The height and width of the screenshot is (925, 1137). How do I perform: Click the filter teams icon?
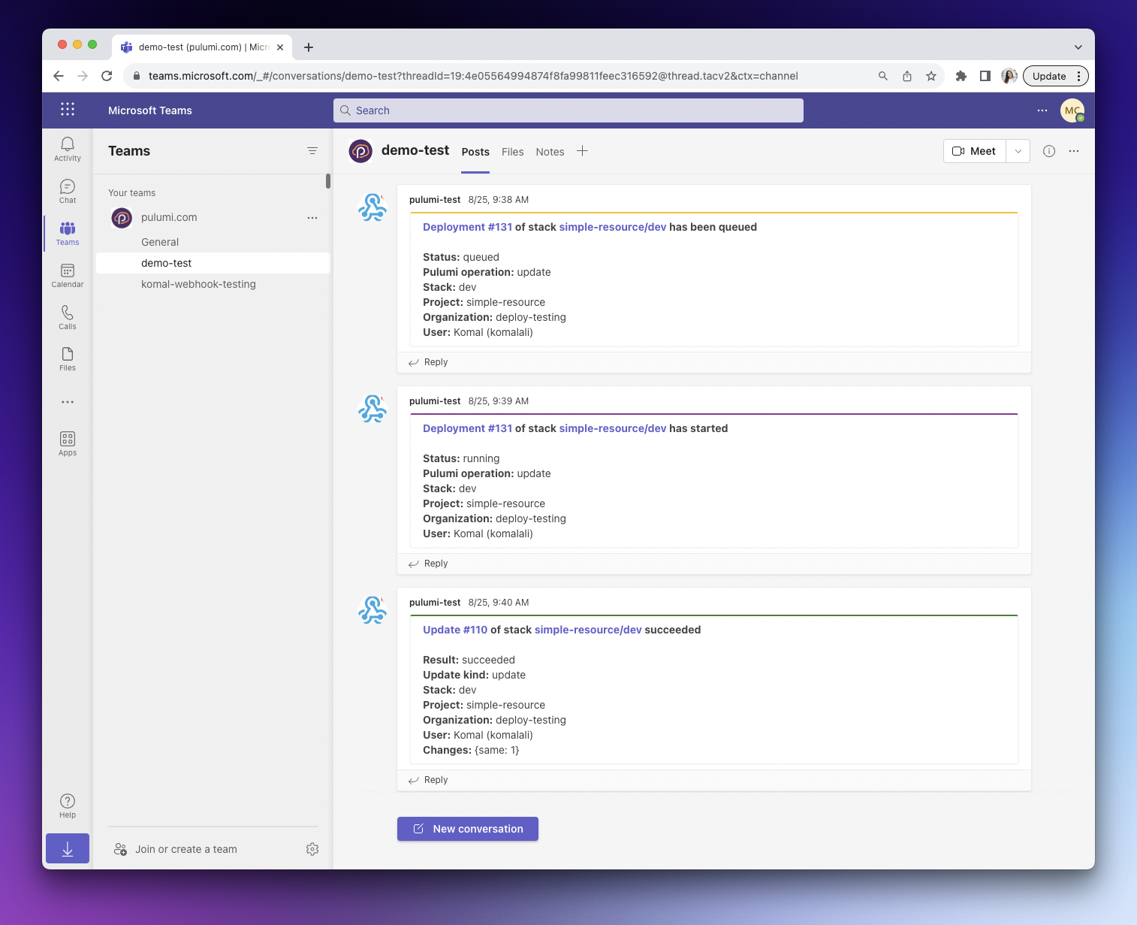point(312,151)
